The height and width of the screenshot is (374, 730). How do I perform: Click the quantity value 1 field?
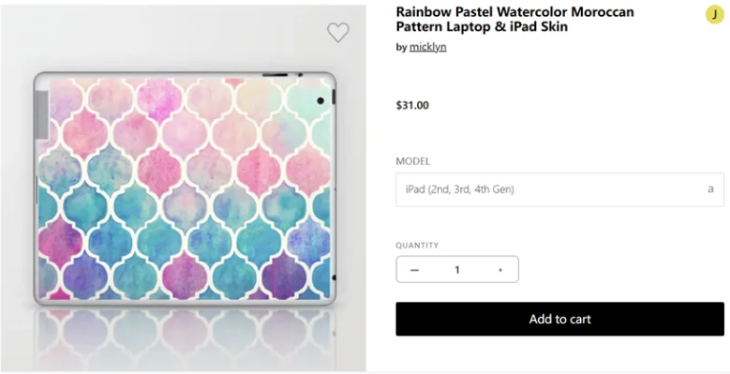point(457,270)
